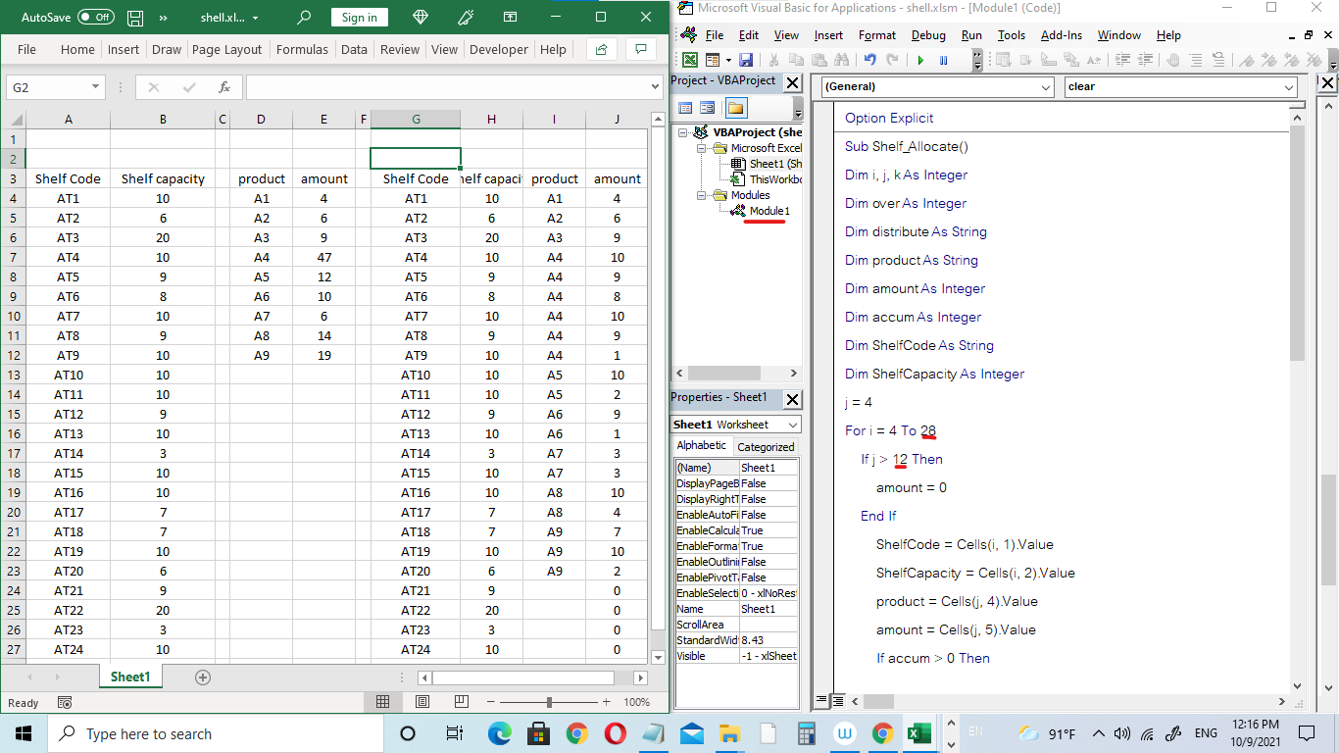
Task: Switch to Categorized properties tab
Action: pos(766,446)
